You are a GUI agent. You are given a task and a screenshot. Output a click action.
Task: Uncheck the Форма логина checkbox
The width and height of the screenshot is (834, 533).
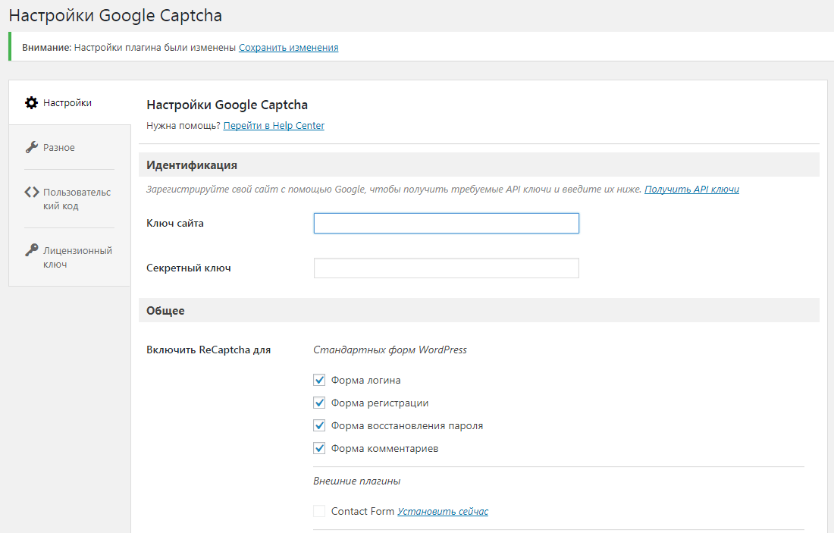(x=319, y=380)
